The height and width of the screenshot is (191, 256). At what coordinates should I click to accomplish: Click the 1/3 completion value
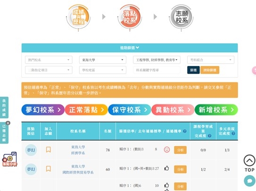pos(227,150)
